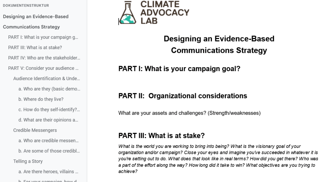Viewport: 322px width, 182px height.
Task: Click the italic paragraph starting What is the world
Action: pos(218,159)
